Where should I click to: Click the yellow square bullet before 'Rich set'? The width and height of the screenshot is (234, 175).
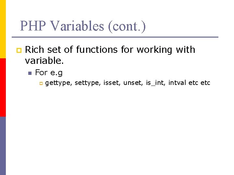(19, 50)
